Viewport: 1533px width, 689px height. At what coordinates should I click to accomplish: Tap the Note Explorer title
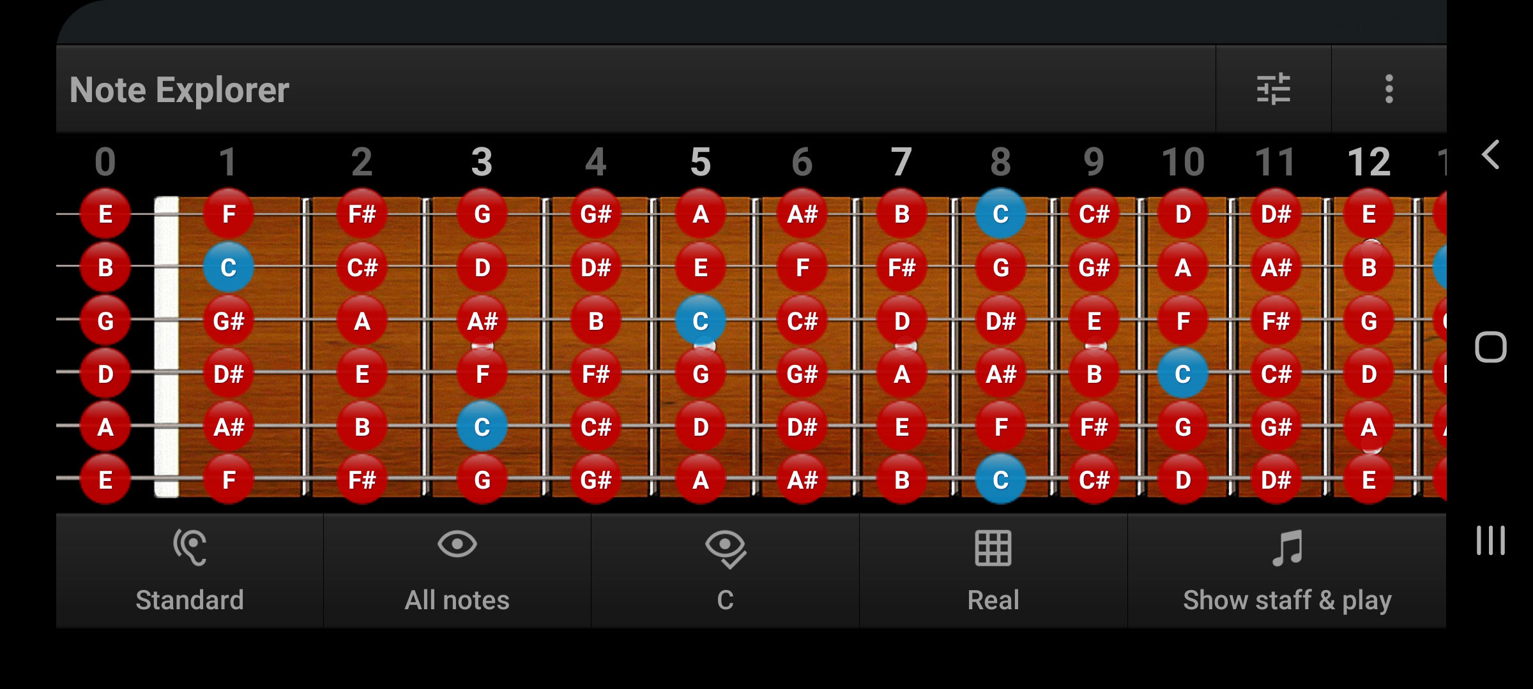179,90
